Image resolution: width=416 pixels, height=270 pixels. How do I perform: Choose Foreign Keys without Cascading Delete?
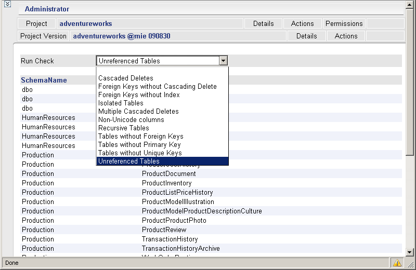point(158,86)
